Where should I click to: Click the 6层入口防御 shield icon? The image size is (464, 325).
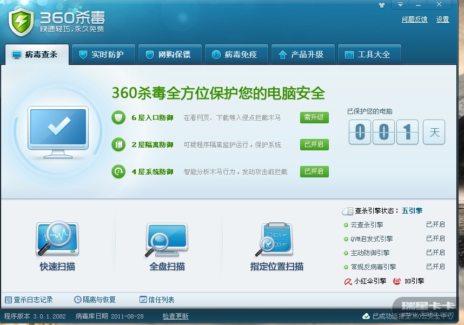click(118, 118)
